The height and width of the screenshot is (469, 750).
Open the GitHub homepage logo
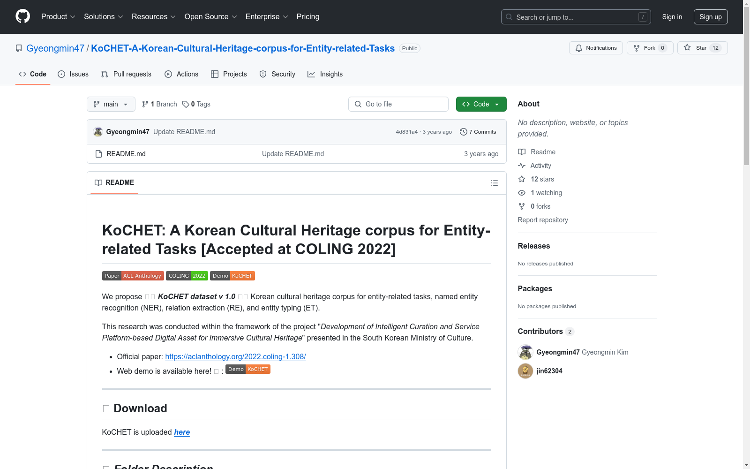pyautogui.click(x=22, y=16)
